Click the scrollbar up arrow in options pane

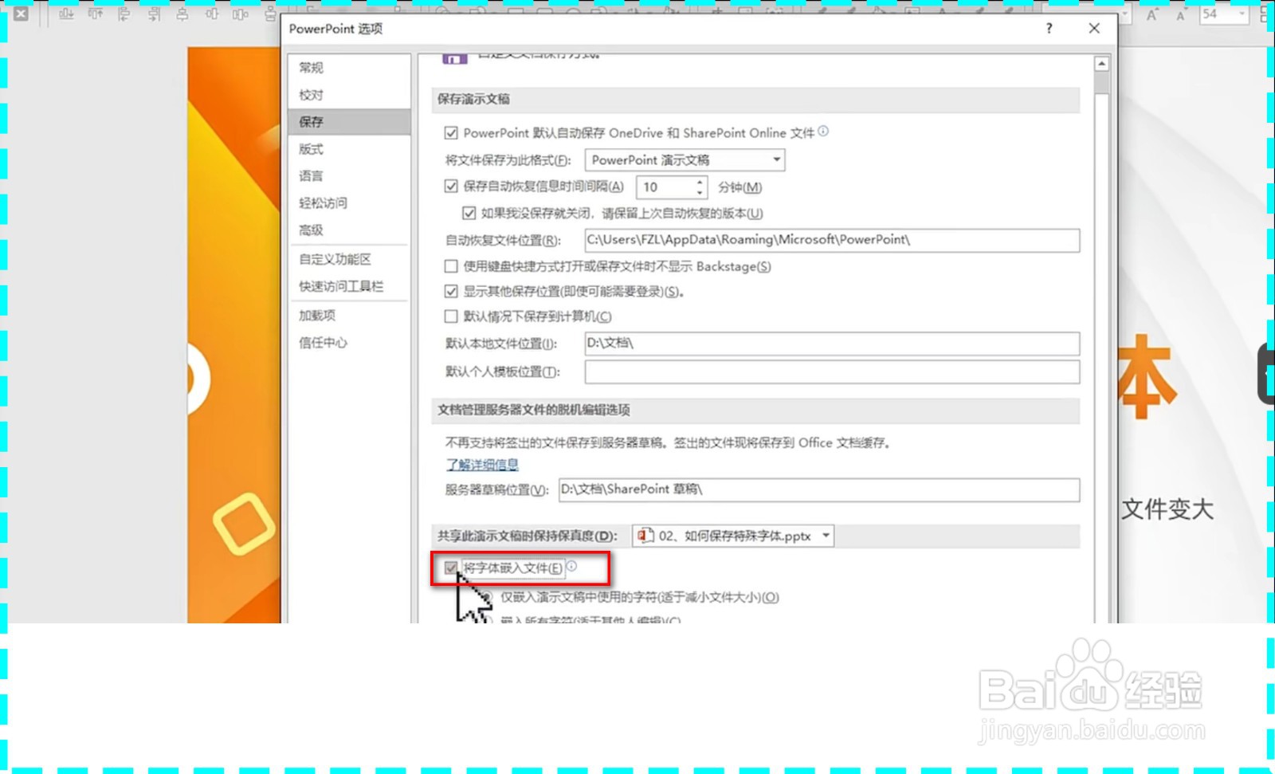coord(1102,64)
